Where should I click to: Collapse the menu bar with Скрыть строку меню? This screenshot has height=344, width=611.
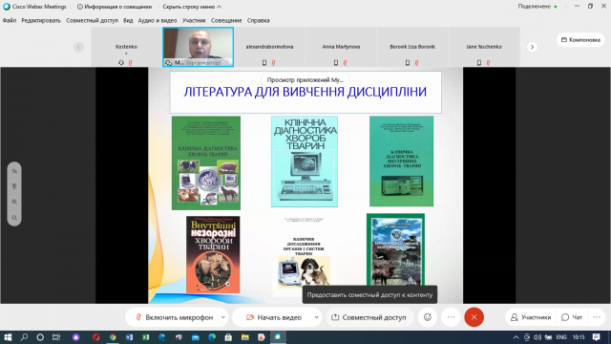(x=192, y=7)
